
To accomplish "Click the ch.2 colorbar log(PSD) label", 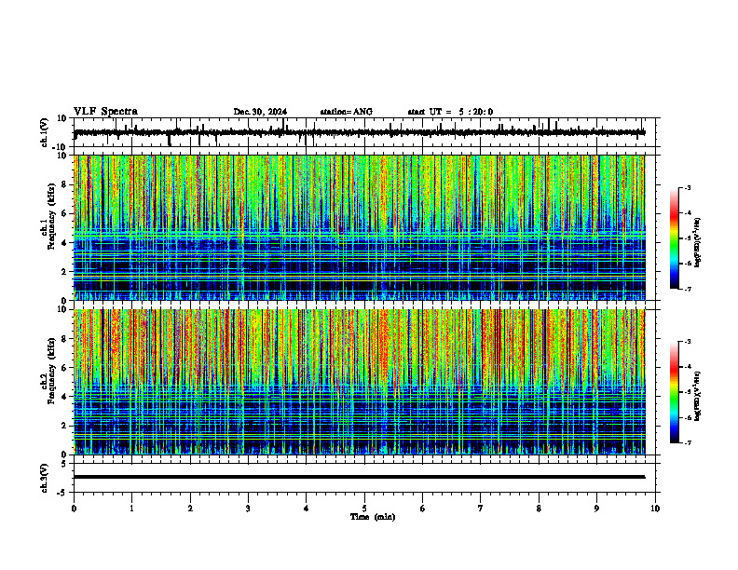I will coord(698,396).
